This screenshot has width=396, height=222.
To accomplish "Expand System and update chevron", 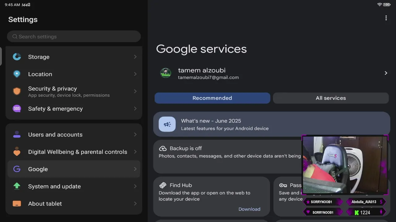I will point(135,186).
